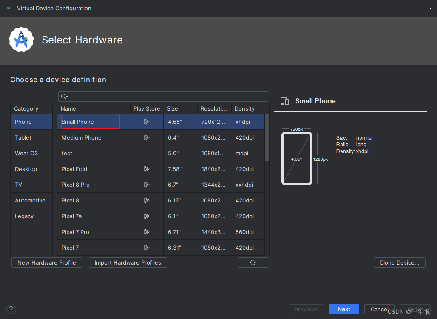
Task: Select the Legacy category
Action: (31, 216)
